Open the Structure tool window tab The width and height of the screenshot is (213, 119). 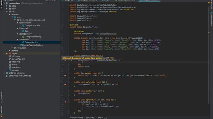point(1,98)
